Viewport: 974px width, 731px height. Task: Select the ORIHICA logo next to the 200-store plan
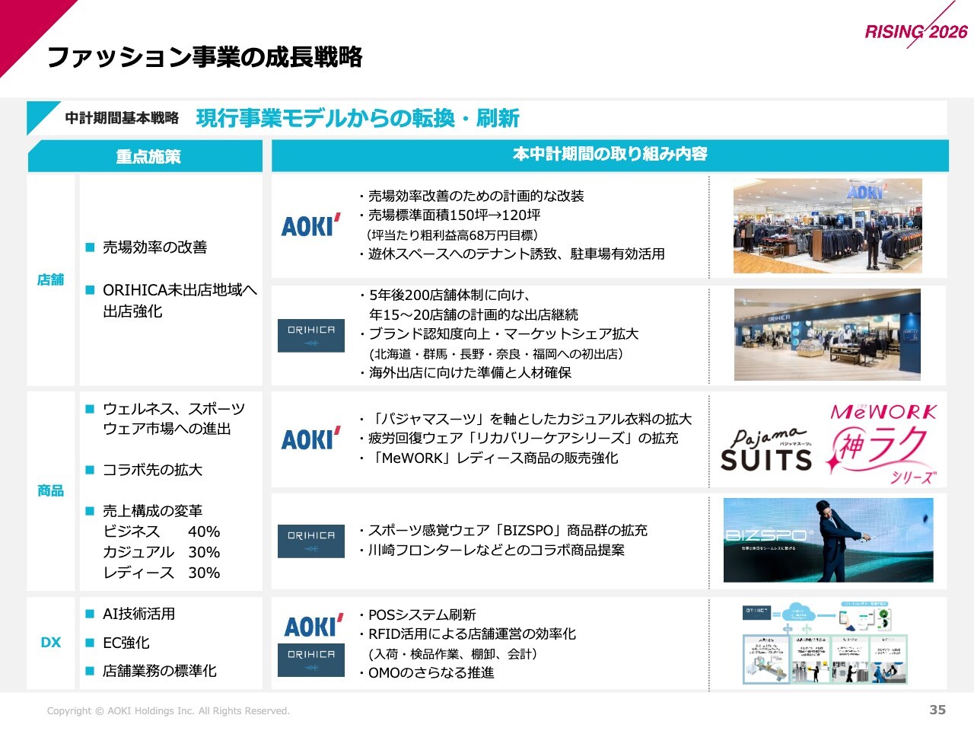tap(311, 336)
